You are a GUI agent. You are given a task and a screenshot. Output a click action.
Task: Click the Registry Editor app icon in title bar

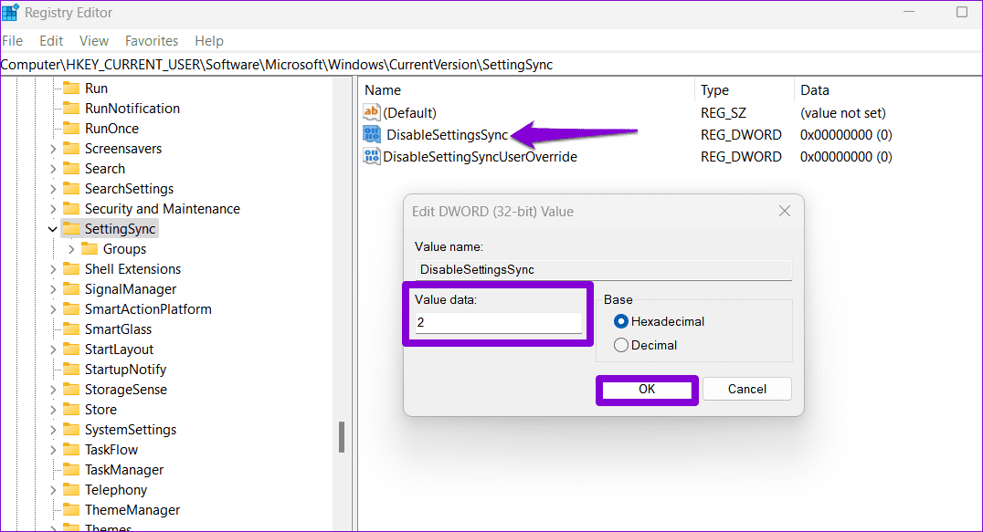[10, 13]
